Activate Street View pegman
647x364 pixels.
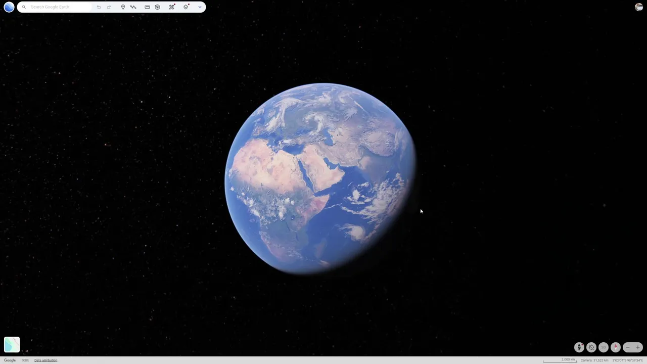coord(579,347)
